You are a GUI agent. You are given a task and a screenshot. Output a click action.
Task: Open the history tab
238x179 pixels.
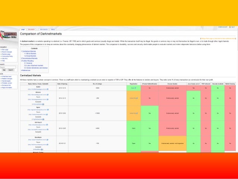click(x=53, y=29)
